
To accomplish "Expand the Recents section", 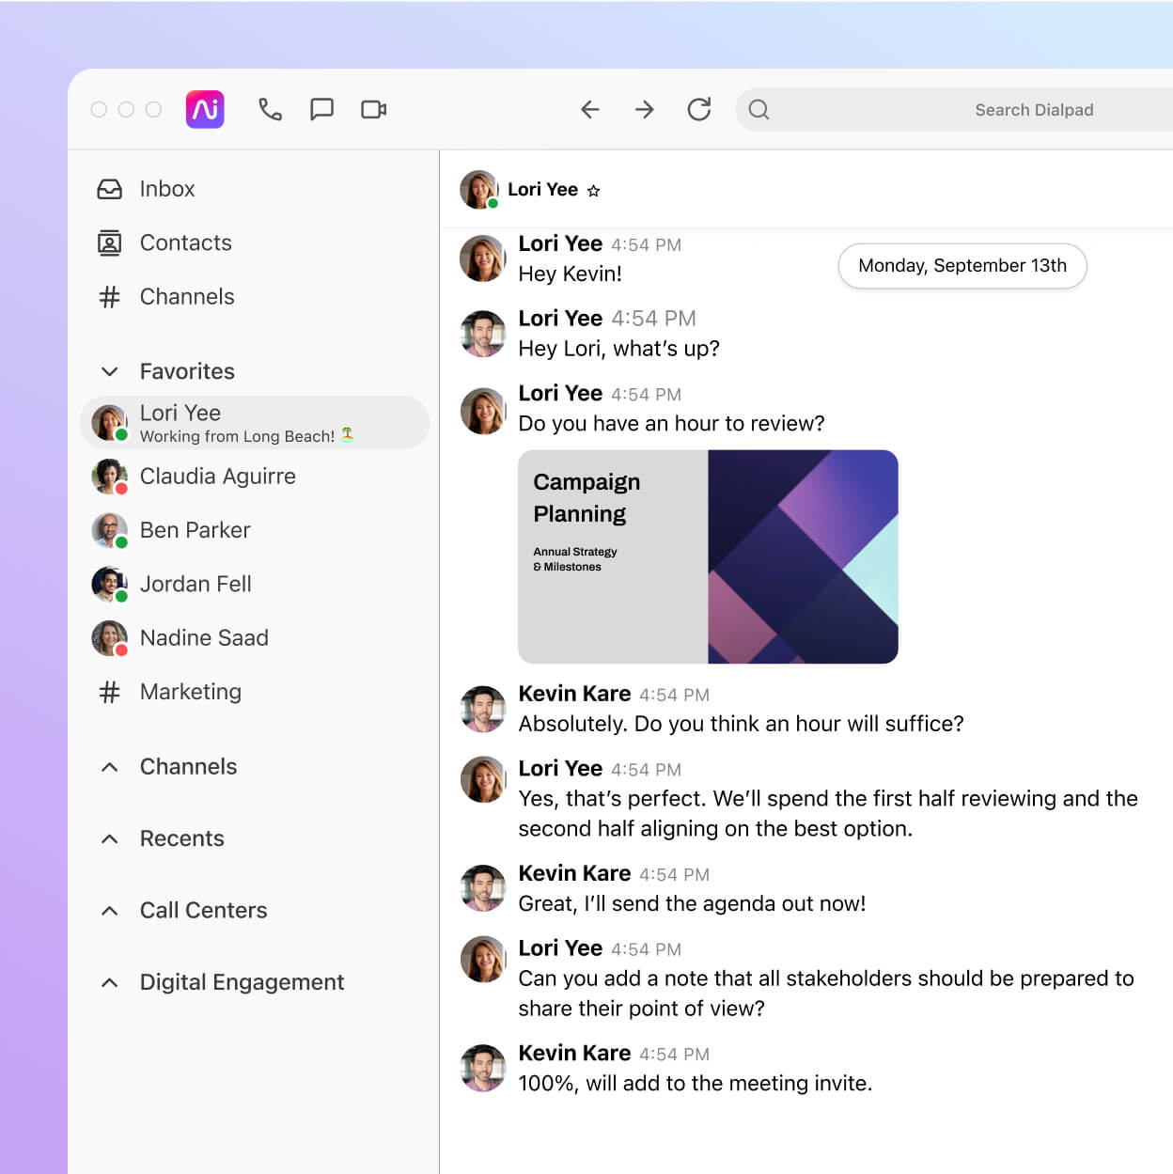I will point(109,838).
